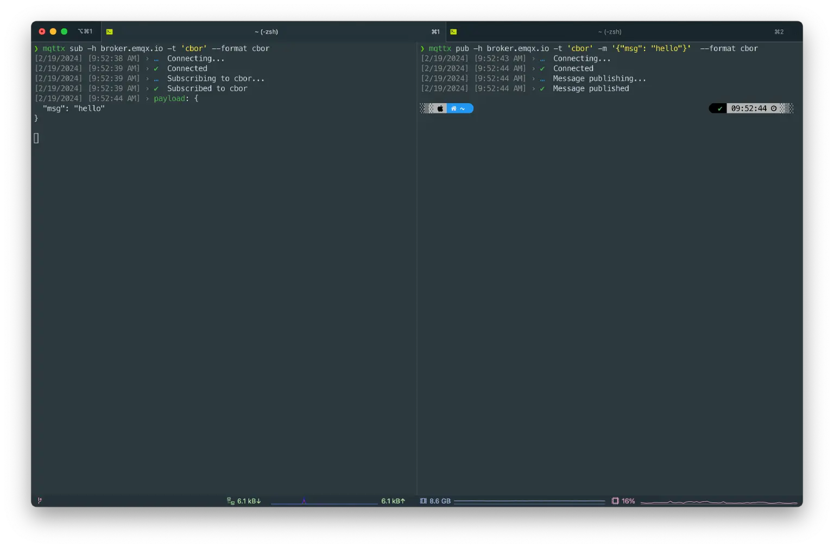Image resolution: width=834 pixels, height=548 pixels.
Task: Click the CPU usage sparkline graph
Action: [718, 502]
